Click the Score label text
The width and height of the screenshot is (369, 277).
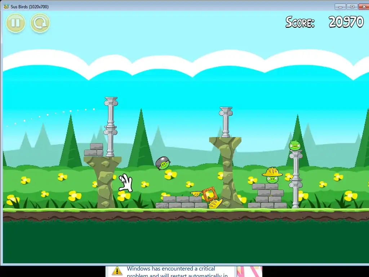300,22
